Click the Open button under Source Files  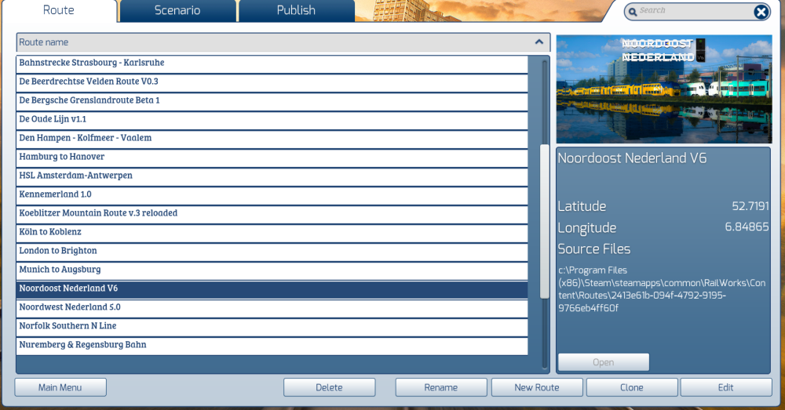[603, 362]
